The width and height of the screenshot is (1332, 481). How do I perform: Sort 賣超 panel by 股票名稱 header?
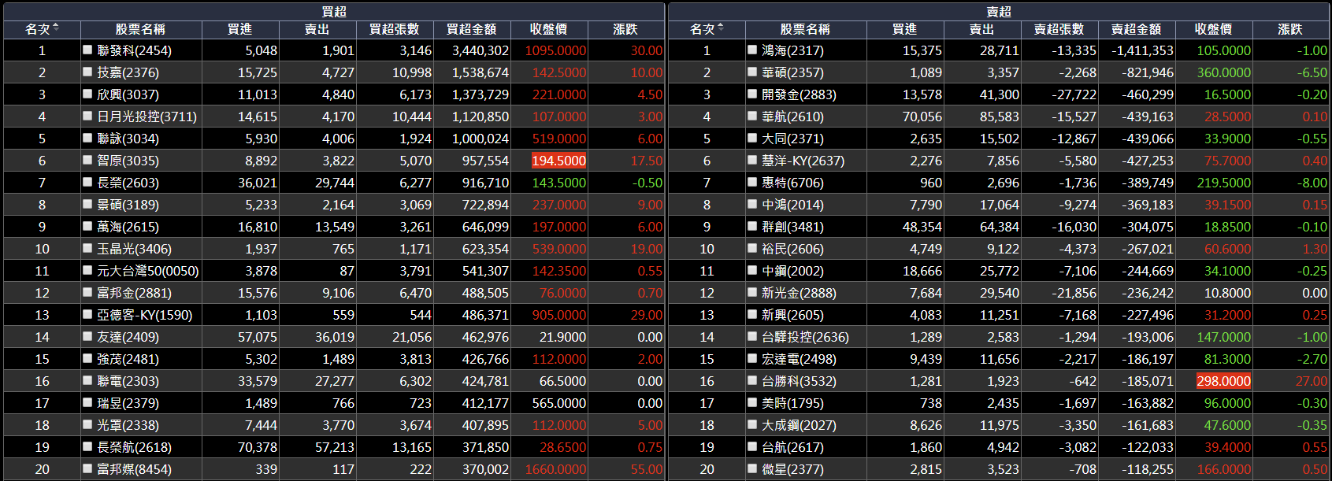pyautogui.click(x=805, y=29)
